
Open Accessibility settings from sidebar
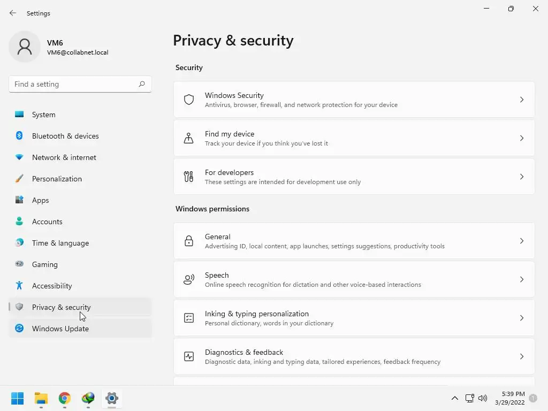(x=52, y=286)
